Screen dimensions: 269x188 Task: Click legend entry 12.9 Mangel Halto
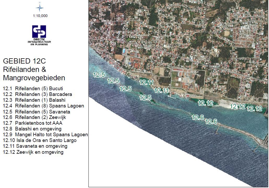[x=45, y=135]
